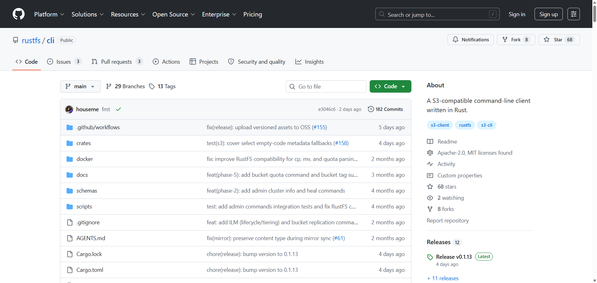The image size is (597, 283).
Task: Expand the Resources navigation dropdown
Action: [x=128, y=14]
